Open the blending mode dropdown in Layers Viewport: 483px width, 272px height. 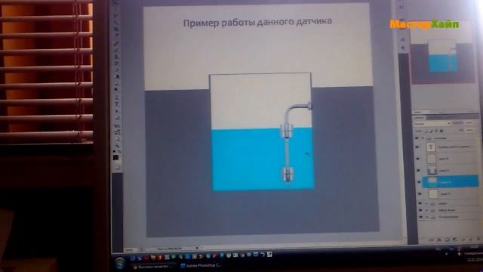coord(432,124)
